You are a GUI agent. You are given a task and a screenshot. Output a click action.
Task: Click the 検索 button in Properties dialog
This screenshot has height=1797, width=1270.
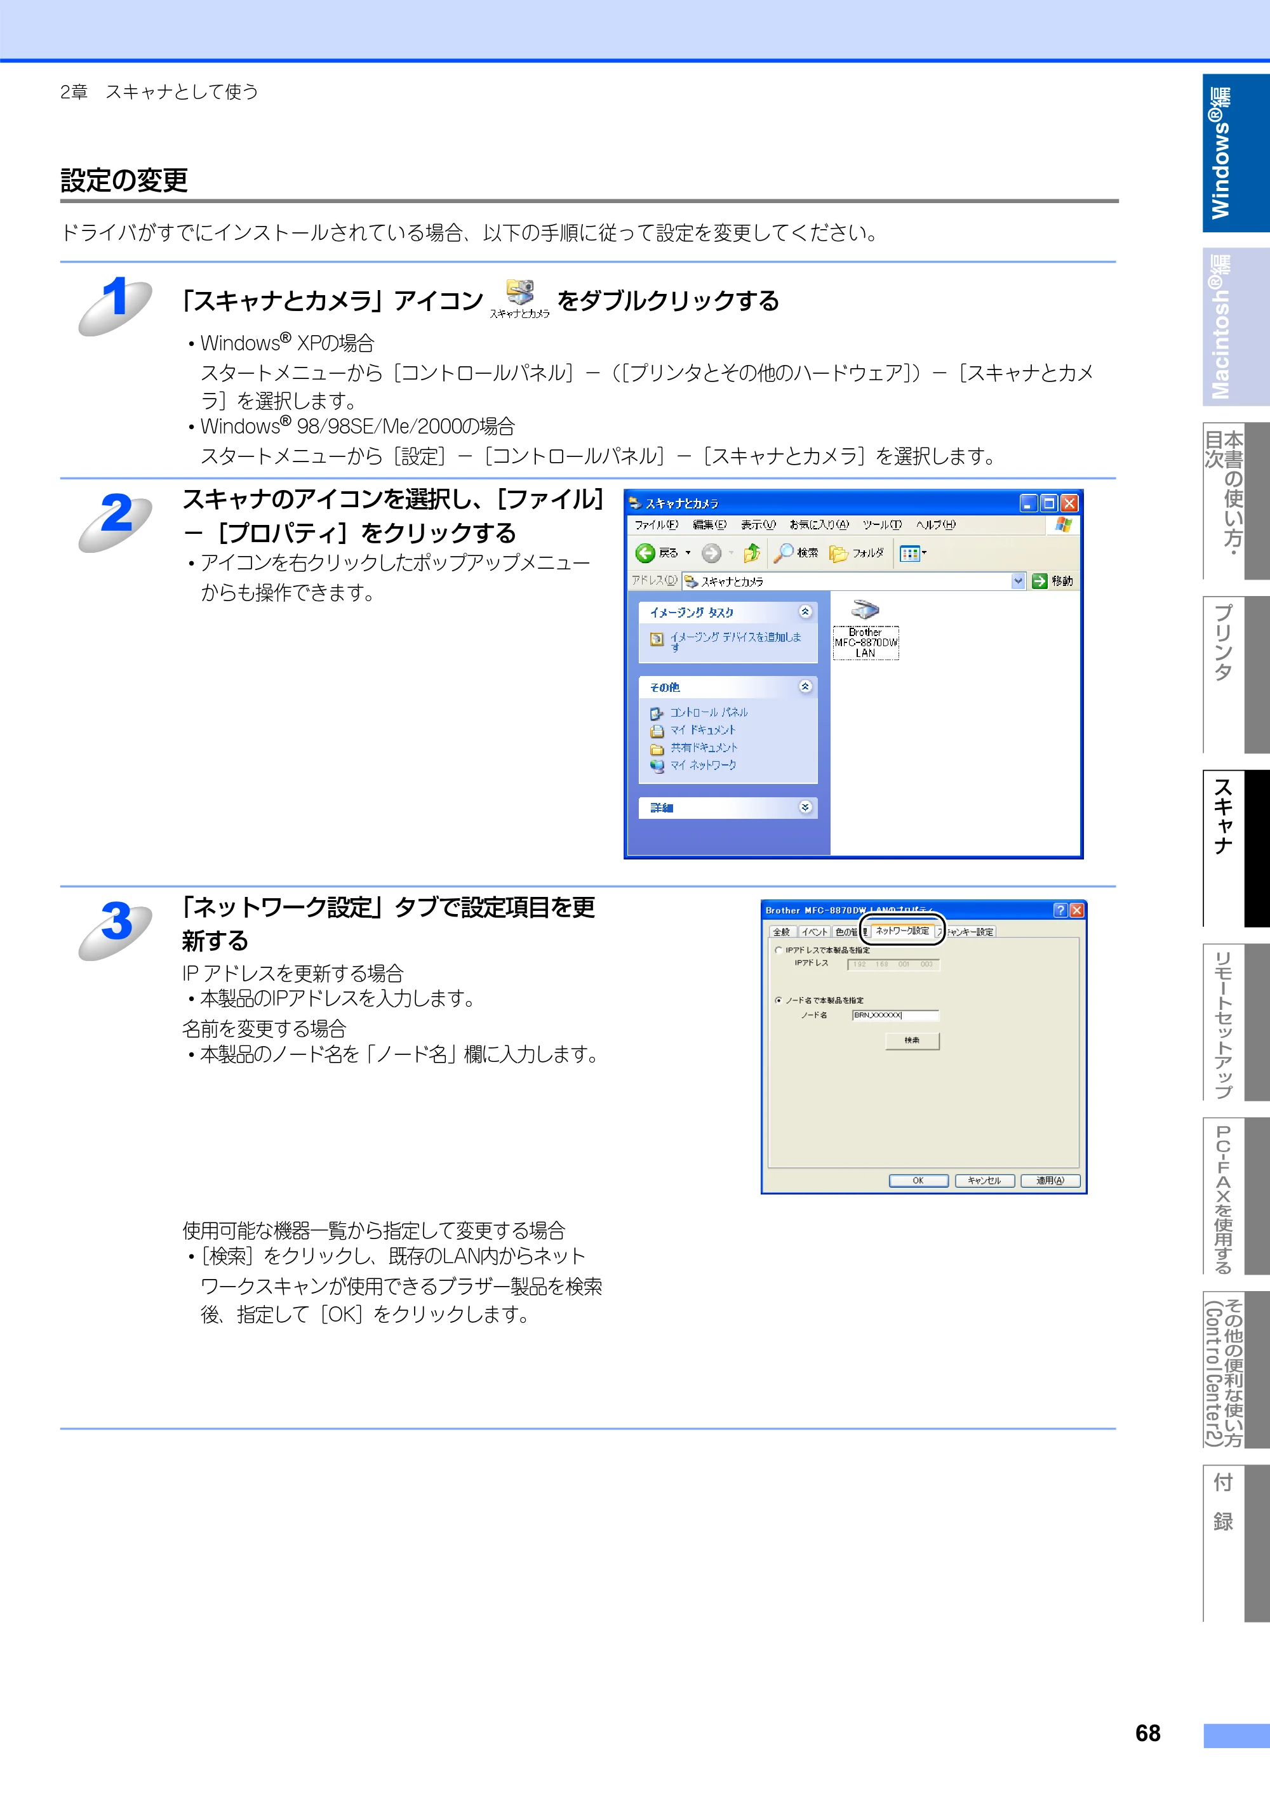click(x=912, y=1040)
